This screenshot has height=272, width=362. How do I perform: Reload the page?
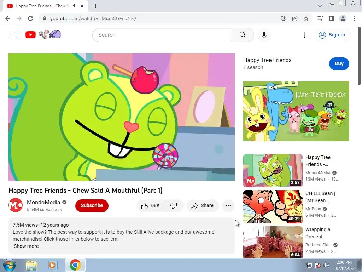point(30,18)
